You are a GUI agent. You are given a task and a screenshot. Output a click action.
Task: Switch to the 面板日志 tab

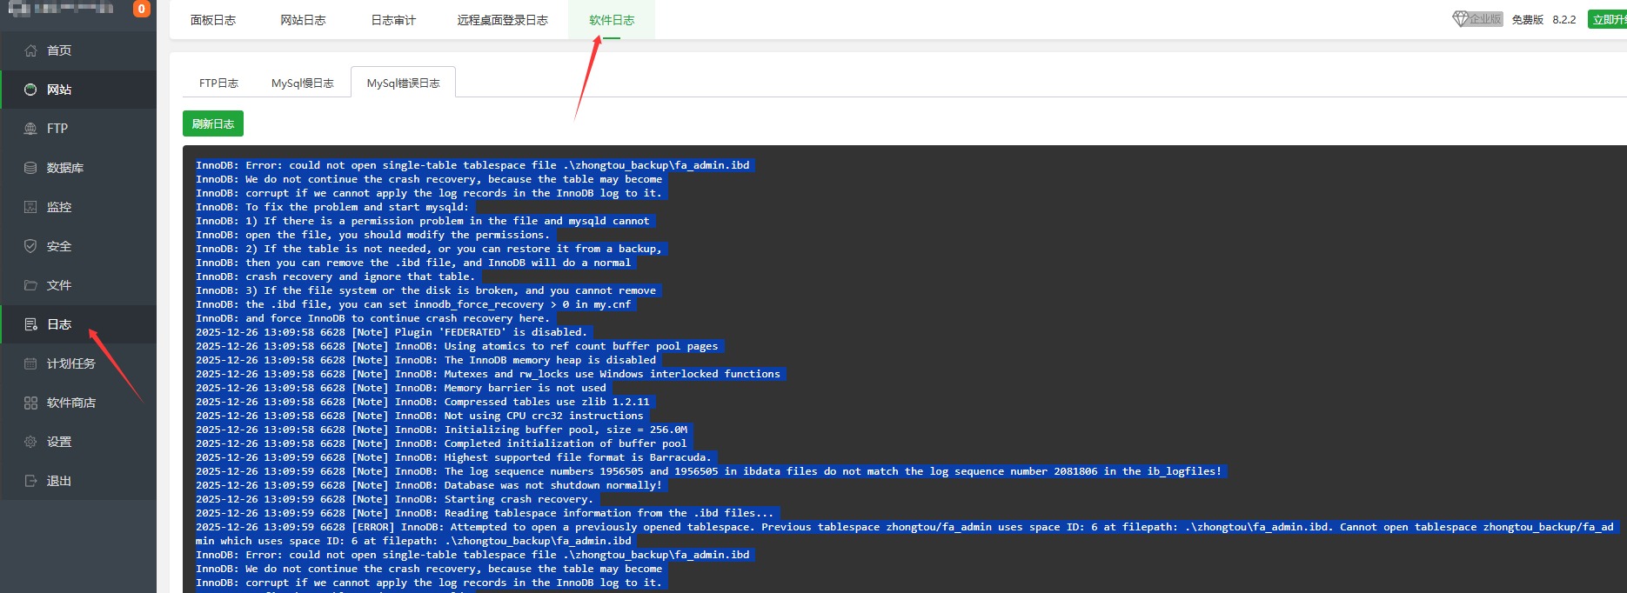click(213, 20)
